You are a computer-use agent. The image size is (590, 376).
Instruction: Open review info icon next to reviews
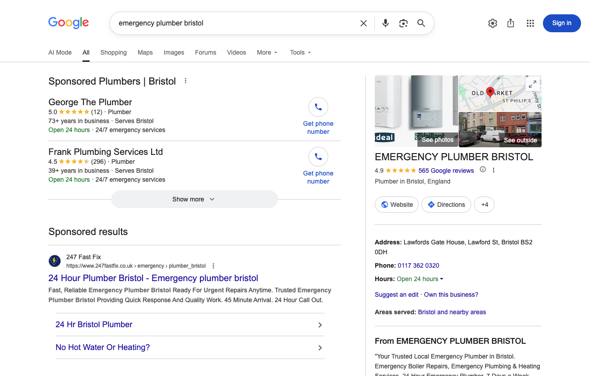click(x=483, y=170)
